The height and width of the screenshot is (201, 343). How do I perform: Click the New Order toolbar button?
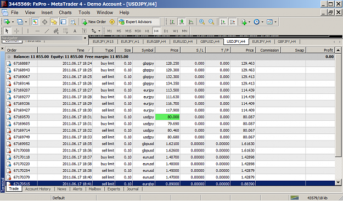tap(94, 22)
